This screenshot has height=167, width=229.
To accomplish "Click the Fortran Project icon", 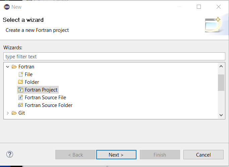I will point(20,90).
